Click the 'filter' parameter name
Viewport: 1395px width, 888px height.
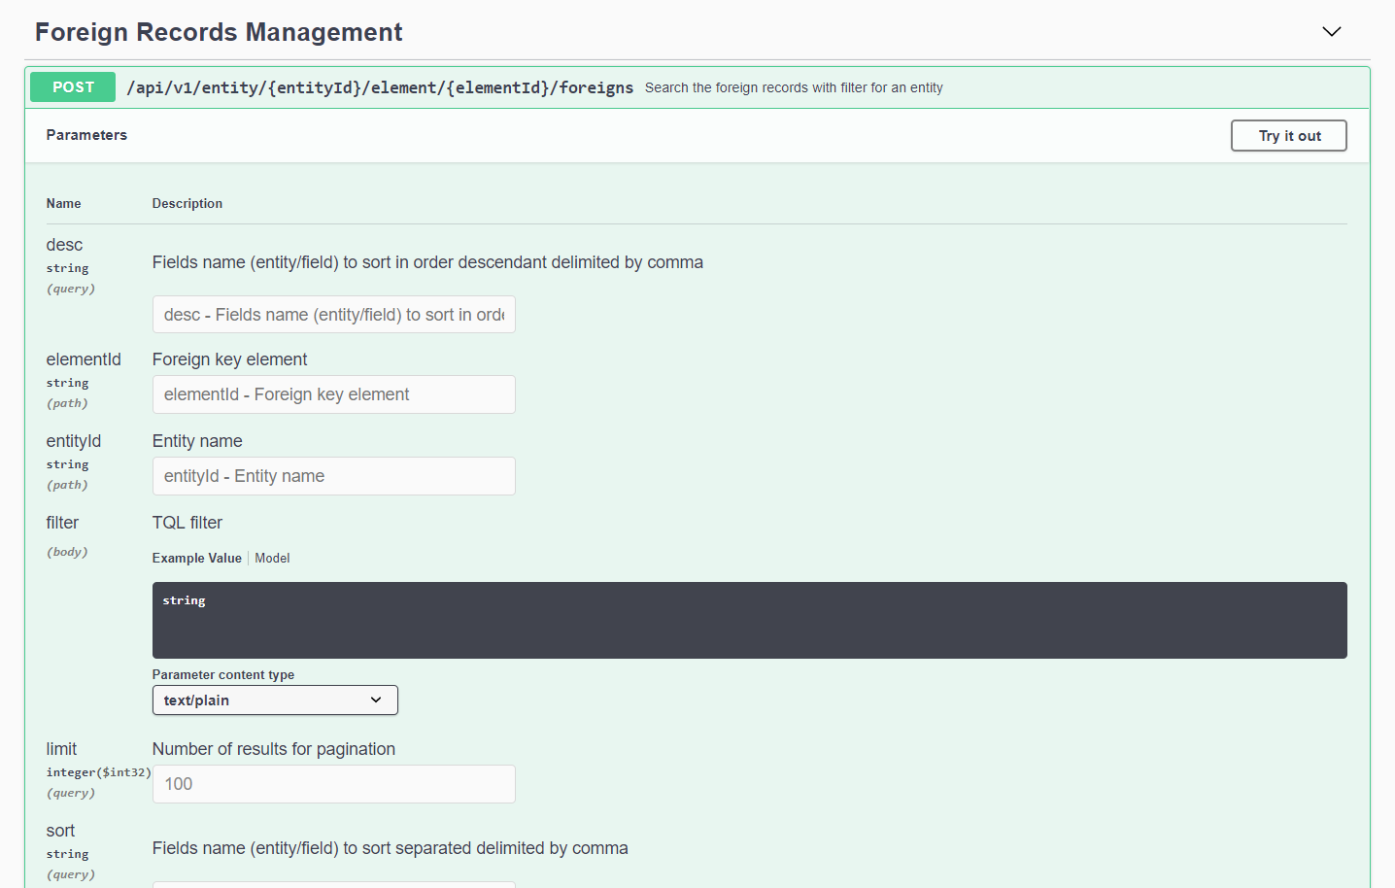62,523
